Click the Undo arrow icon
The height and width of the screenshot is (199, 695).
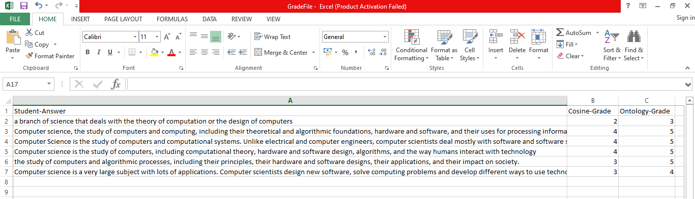click(x=39, y=6)
